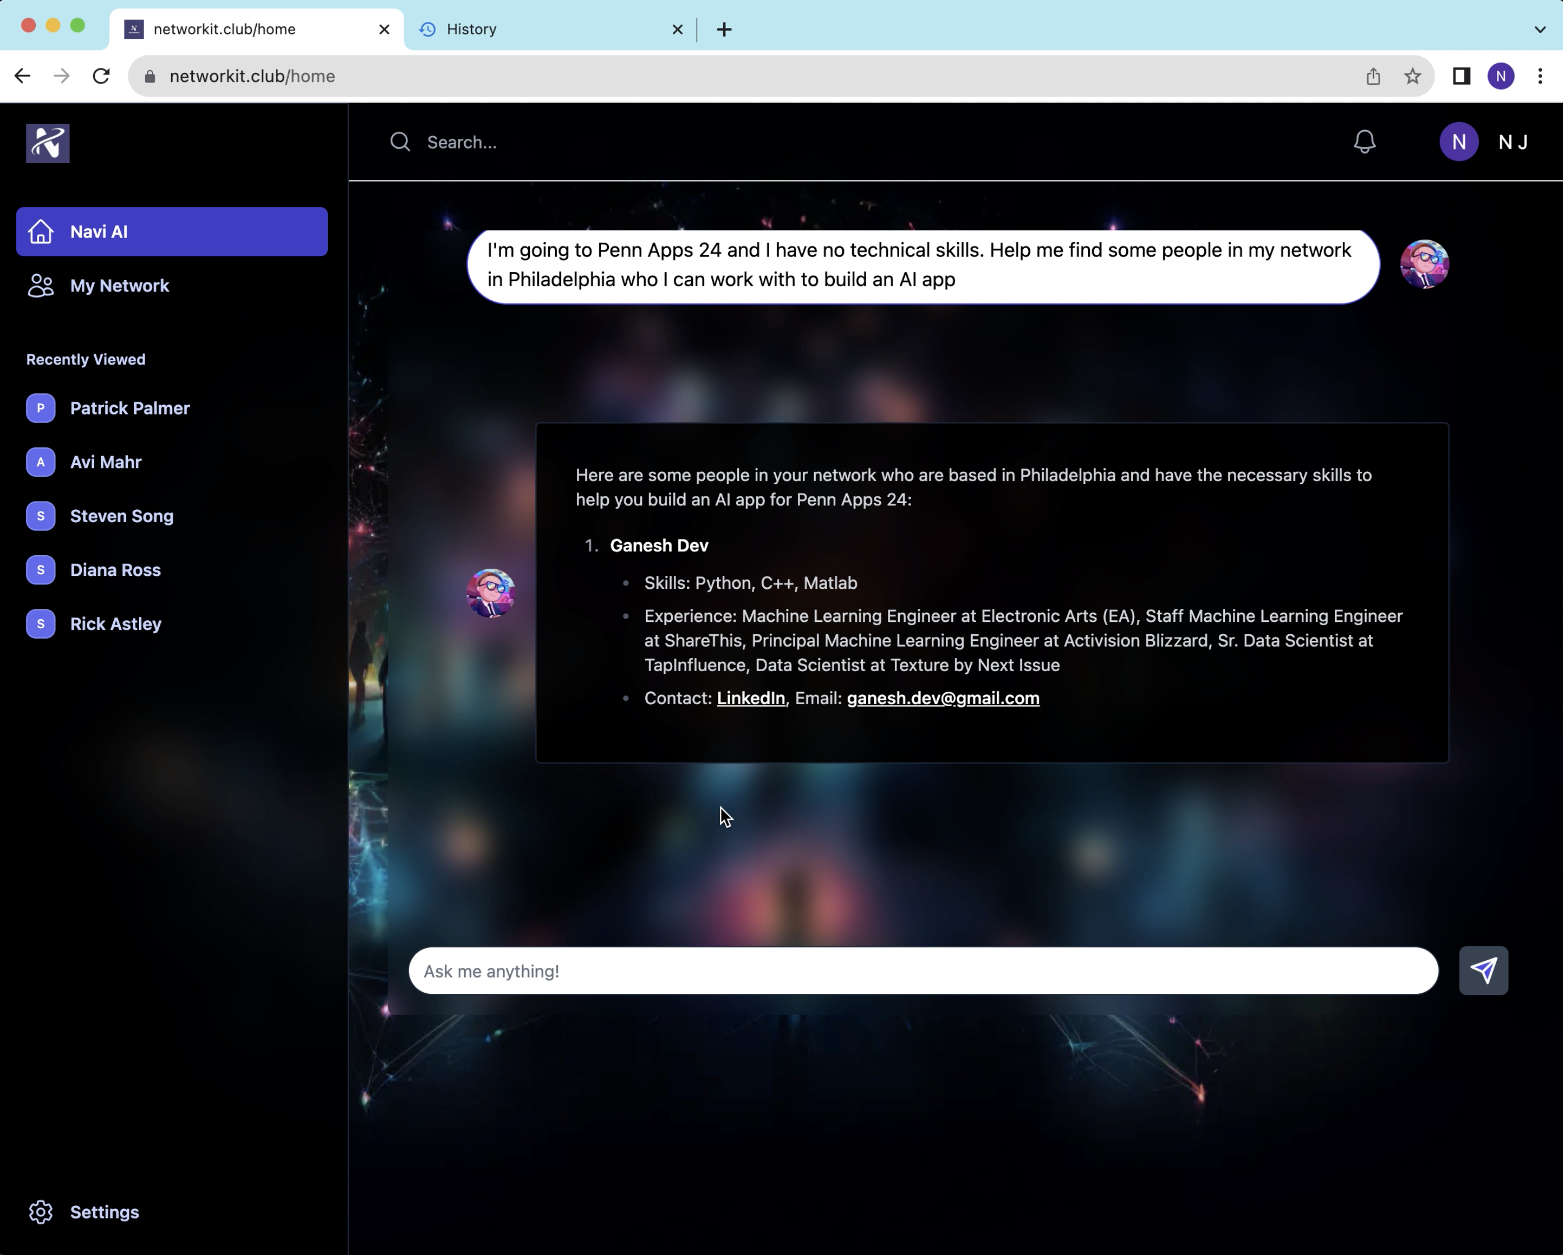1563x1255 pixels.
Task: Open Patrick Palmer from Recently Viewed
Action: tap(129, 408)
